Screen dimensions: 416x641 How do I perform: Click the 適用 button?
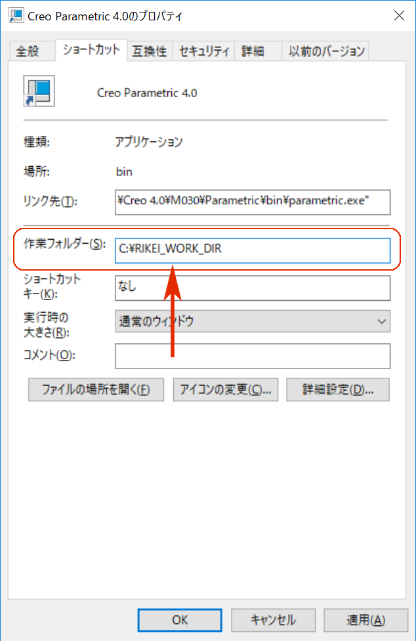[365, 620]
